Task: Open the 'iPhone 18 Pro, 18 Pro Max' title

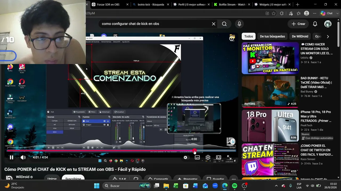Action: (316, 116)
